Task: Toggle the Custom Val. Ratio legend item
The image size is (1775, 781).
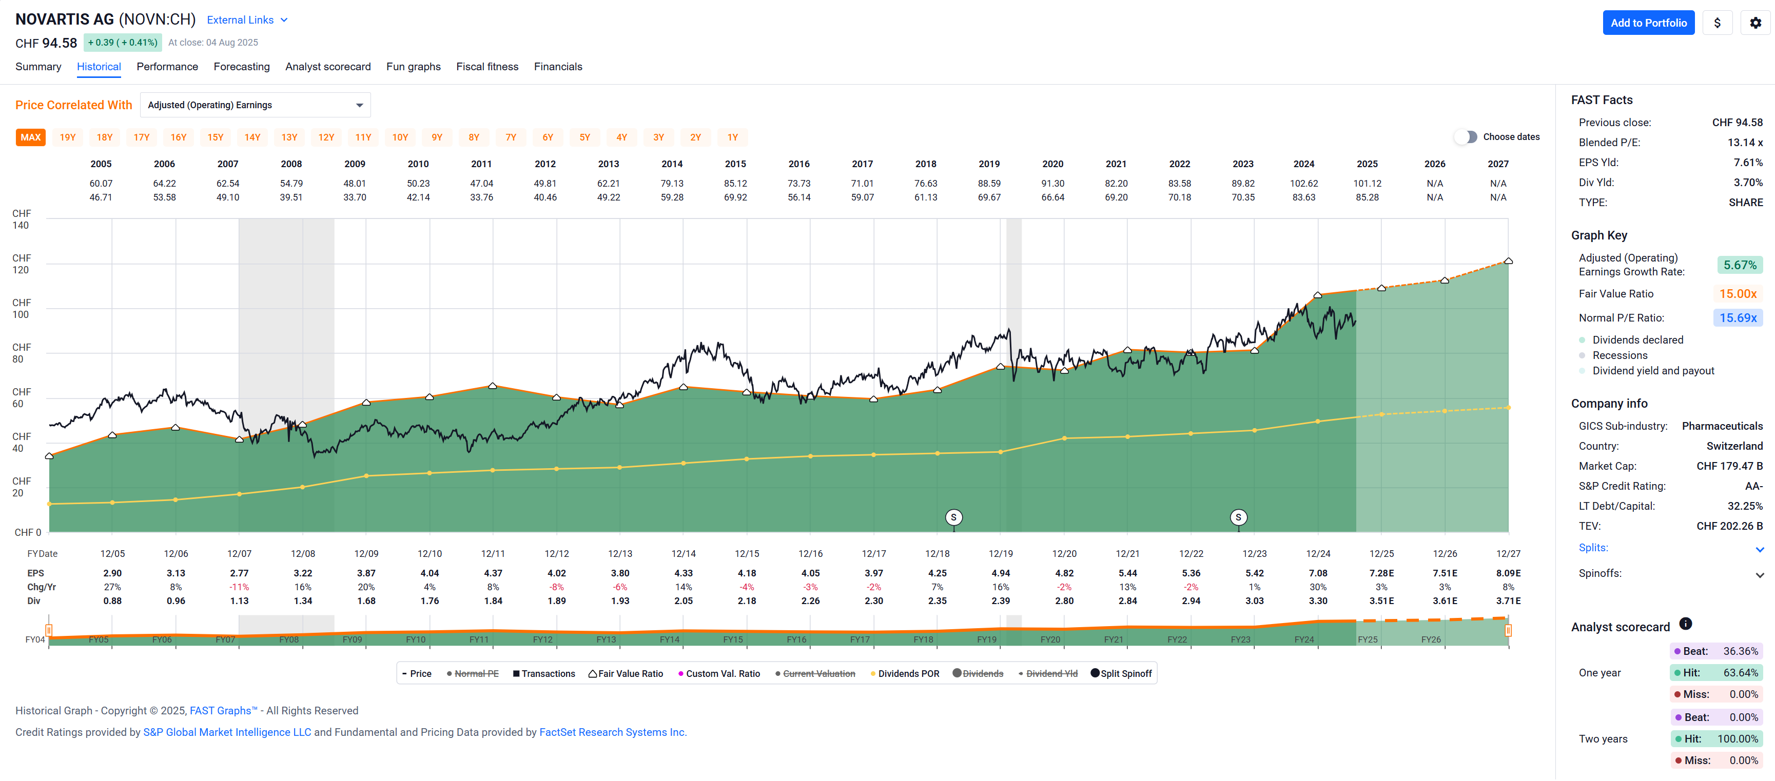Action: pos(719,673)
